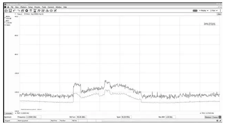Viewport: 225px width, 125px height.
Task: Click the redo arrow icon
Action: 19,11
